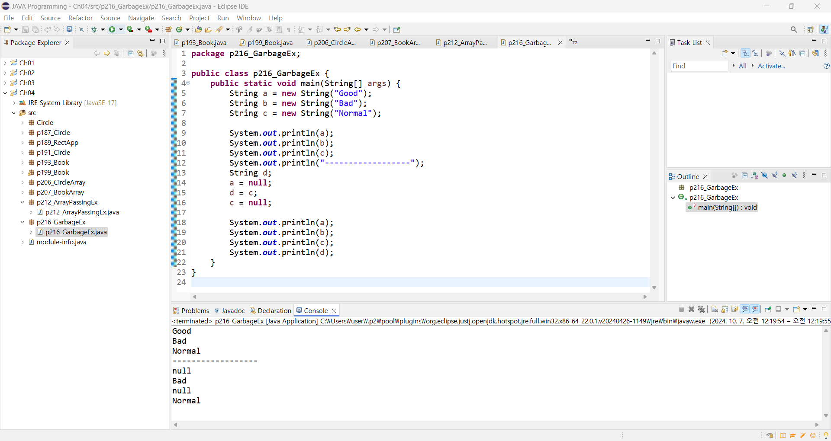Toggle Hide Fields in Outline view

click(765, 175)
